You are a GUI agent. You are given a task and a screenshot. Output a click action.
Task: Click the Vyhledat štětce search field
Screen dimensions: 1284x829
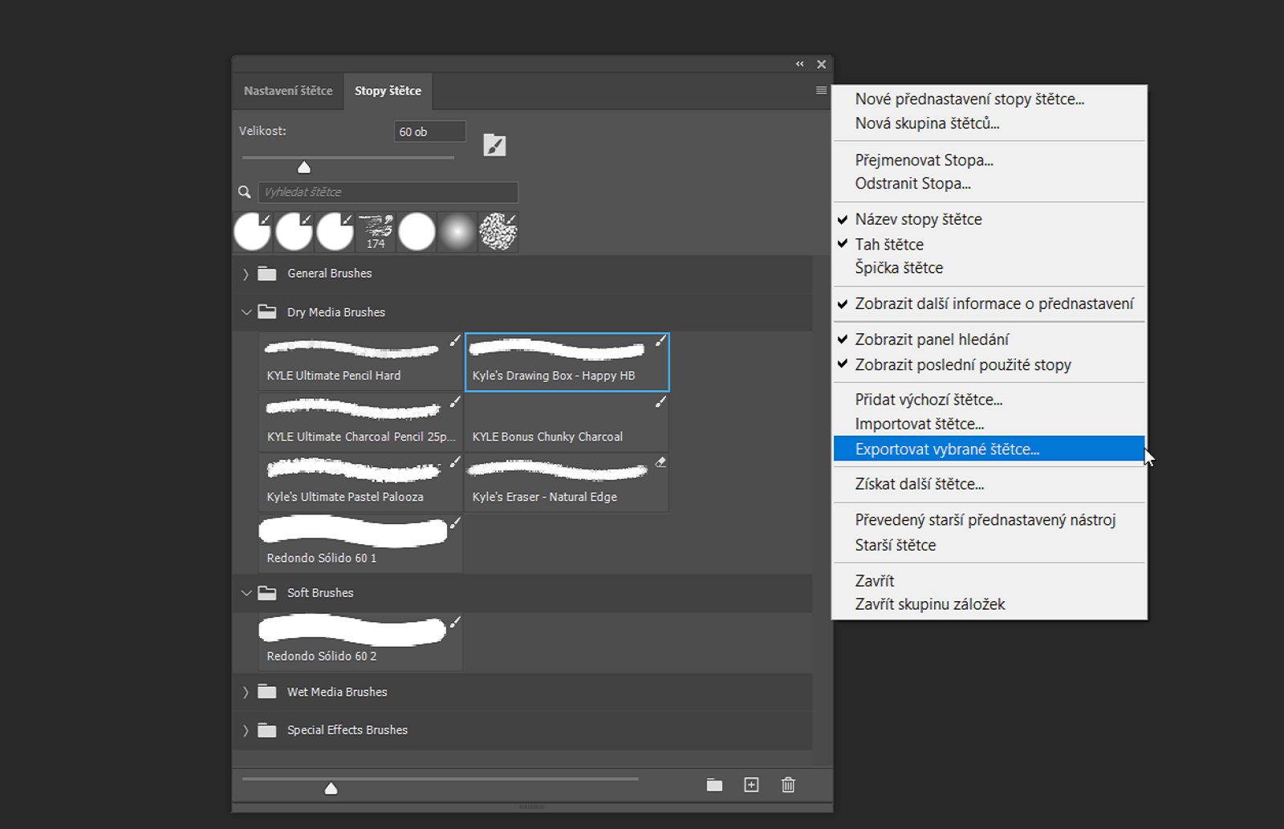click(388, 192)
